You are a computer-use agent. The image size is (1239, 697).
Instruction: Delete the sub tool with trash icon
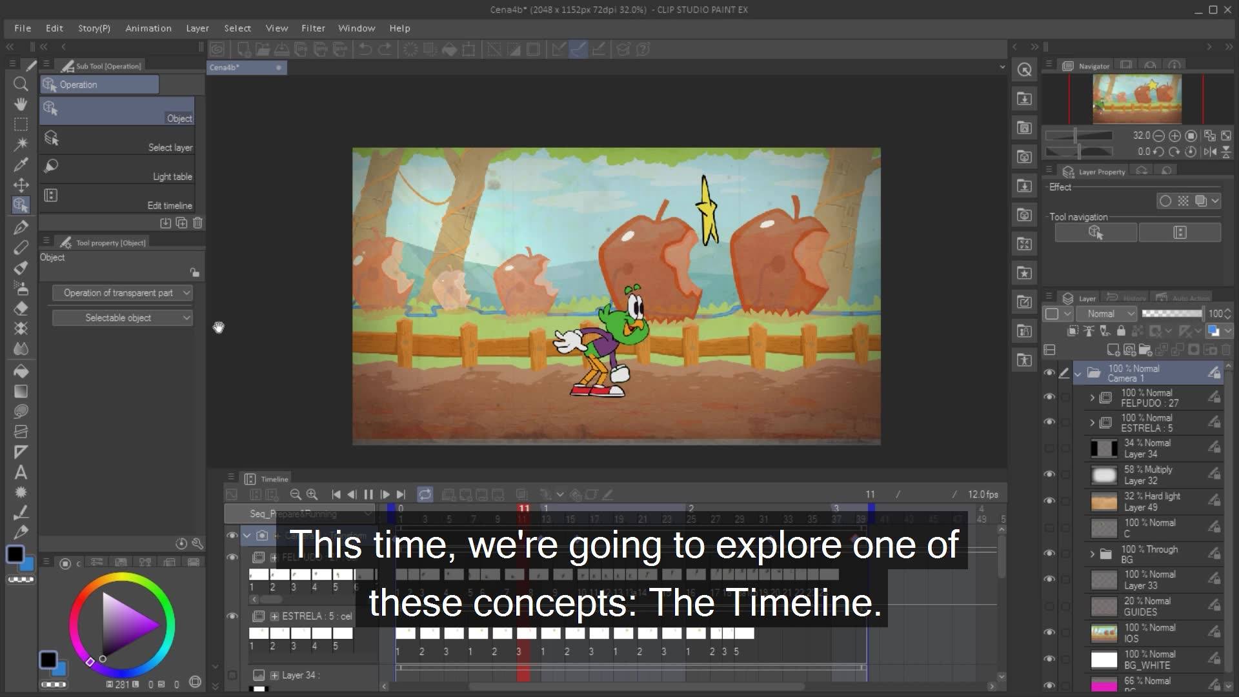198,223
